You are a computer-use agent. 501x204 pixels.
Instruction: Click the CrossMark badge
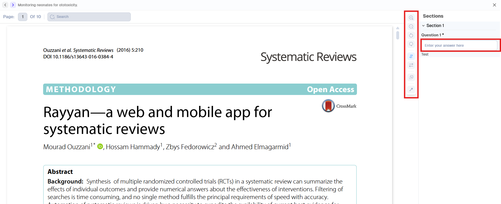point(339,106)
